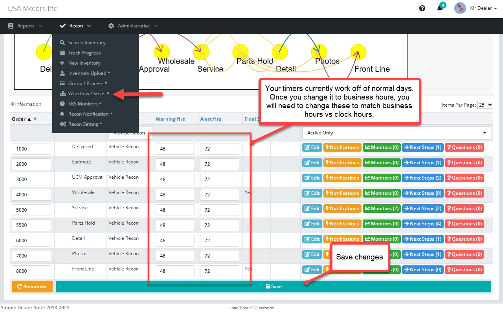View Next Steps for the Parts Hold step

[423, 224]
